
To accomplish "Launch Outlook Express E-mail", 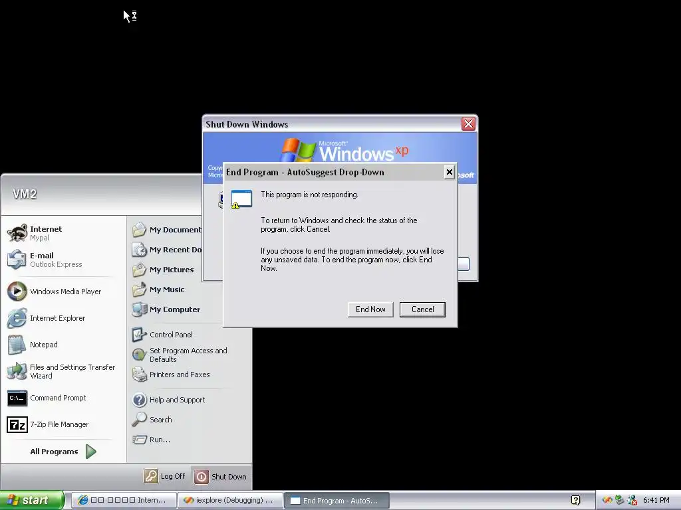I will coord(63,260).
